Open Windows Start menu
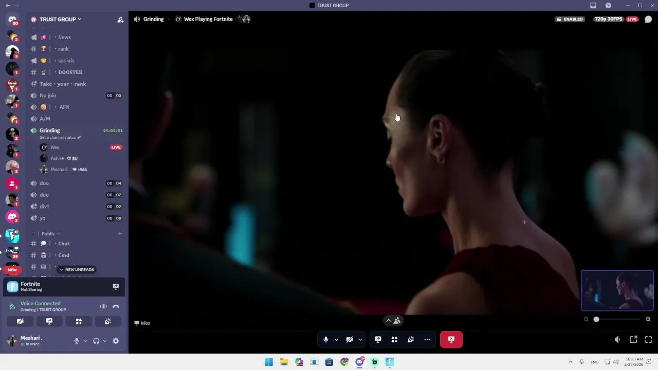The width and height of the screenshot is (658, 370). pyautogui.click(x=269, y=362)
